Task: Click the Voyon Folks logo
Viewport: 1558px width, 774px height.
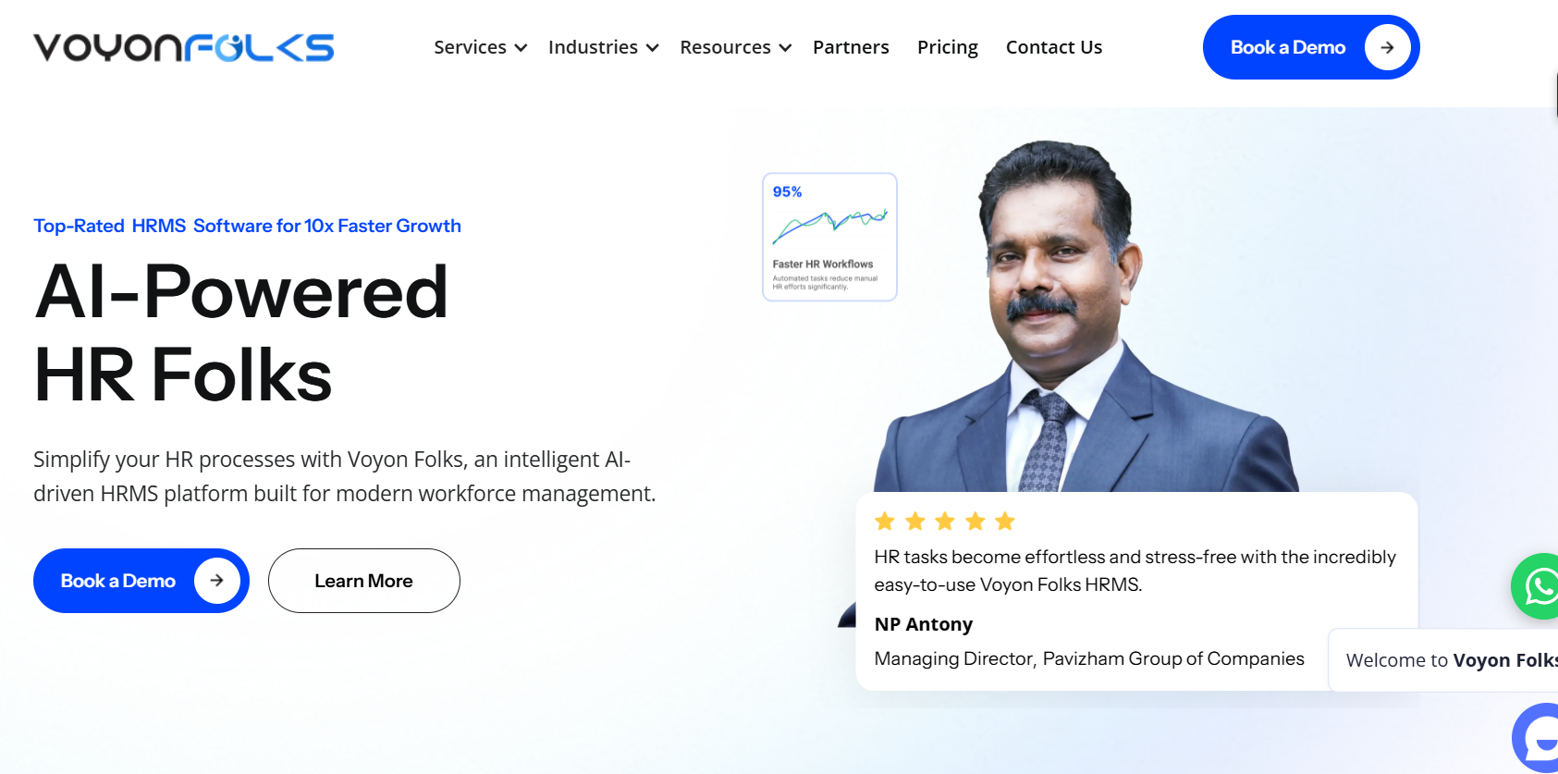Action: tap(183, 47)
